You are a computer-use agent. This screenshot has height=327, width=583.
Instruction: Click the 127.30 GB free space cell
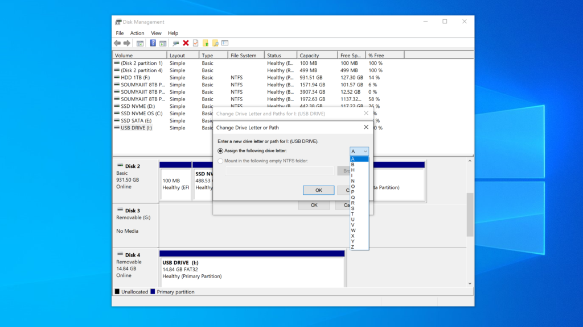(x=352, y=77)
